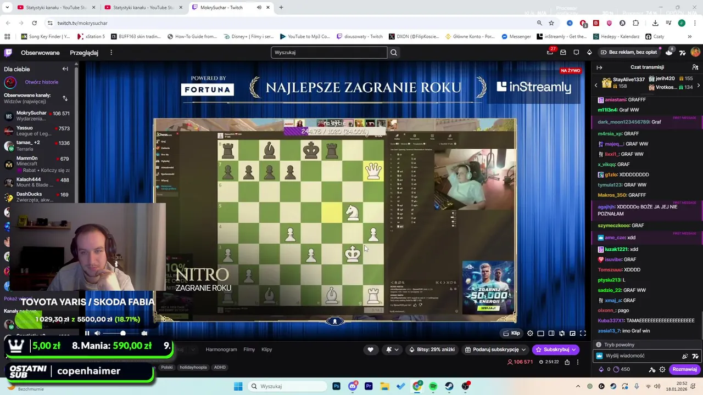
Task: Click the 7TV icon in top navigation
Action: pyautogui.click(x=682, y=53)
